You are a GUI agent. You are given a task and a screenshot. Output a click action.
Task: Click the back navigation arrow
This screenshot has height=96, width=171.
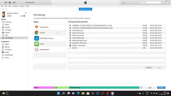[x=3, y=9]
